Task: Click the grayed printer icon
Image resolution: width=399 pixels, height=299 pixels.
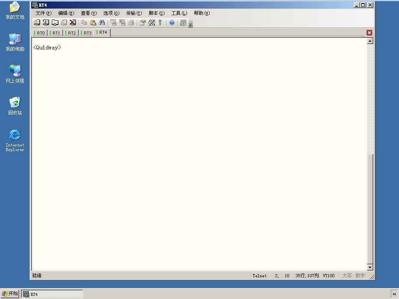Action: [131, 23]
